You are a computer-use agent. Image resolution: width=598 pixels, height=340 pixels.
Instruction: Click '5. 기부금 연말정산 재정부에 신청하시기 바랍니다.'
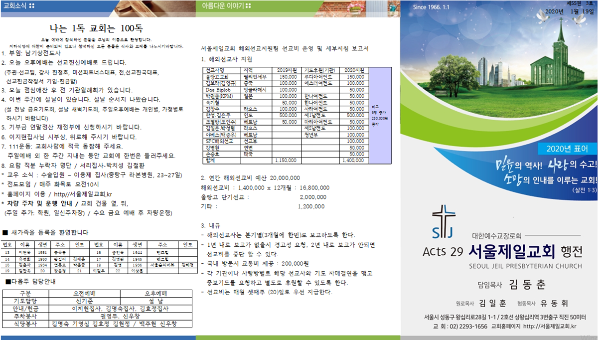(72, 127)
